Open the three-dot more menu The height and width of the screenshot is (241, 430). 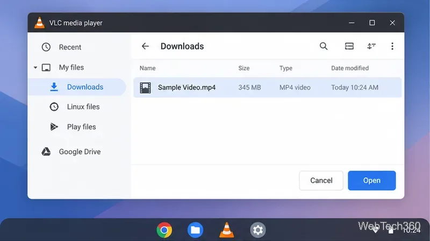[x=392, y=46]
